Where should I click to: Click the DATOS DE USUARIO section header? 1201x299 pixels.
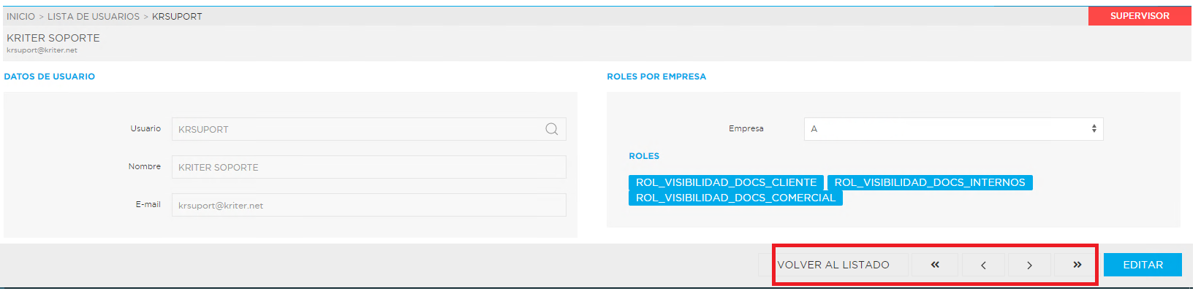[50, 77]
